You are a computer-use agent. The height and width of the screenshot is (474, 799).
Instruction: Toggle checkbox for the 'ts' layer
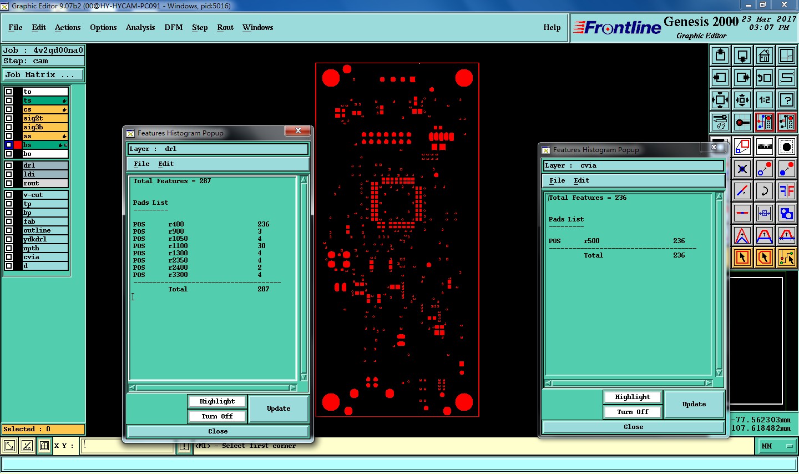9,100
